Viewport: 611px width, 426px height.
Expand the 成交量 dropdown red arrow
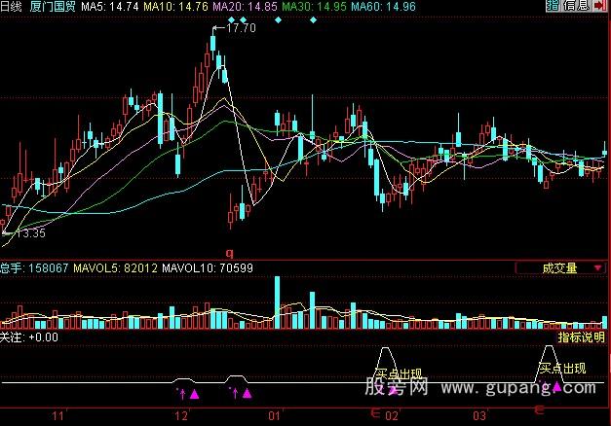pos(596,268)
